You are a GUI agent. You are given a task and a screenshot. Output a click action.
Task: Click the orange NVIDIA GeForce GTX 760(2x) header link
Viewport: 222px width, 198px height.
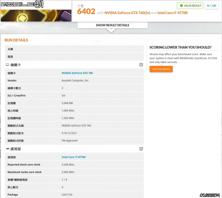127,13
